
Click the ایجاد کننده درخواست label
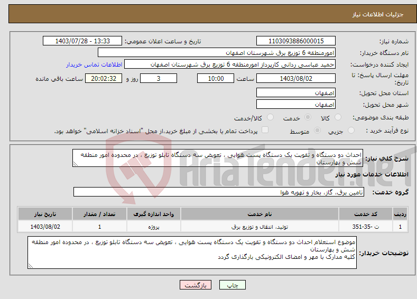point(379,64)
